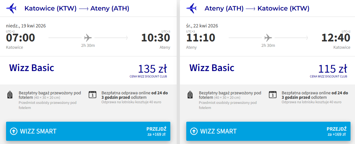This screenshot has height=144, width=355.
Task: Click the calendar check-in icon in the left card
Action: tap(92, 95)
